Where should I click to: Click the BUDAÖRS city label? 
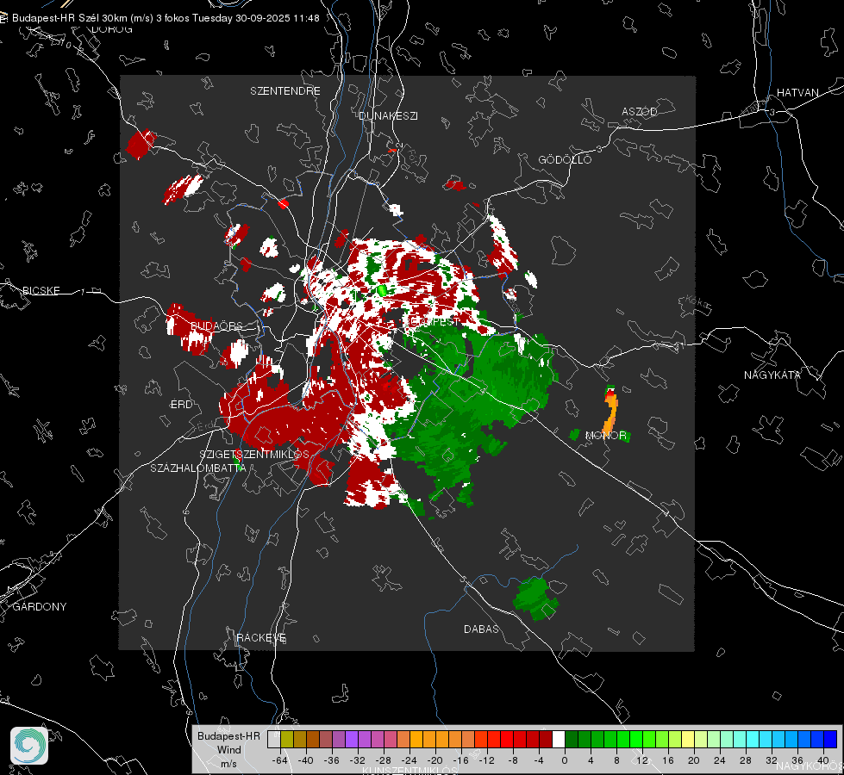coord(216,325)
